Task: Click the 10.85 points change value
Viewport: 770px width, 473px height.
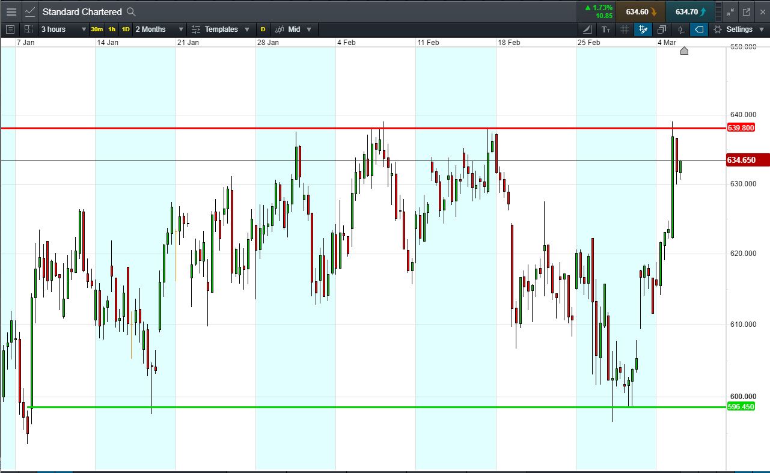Action: (604, 16)
